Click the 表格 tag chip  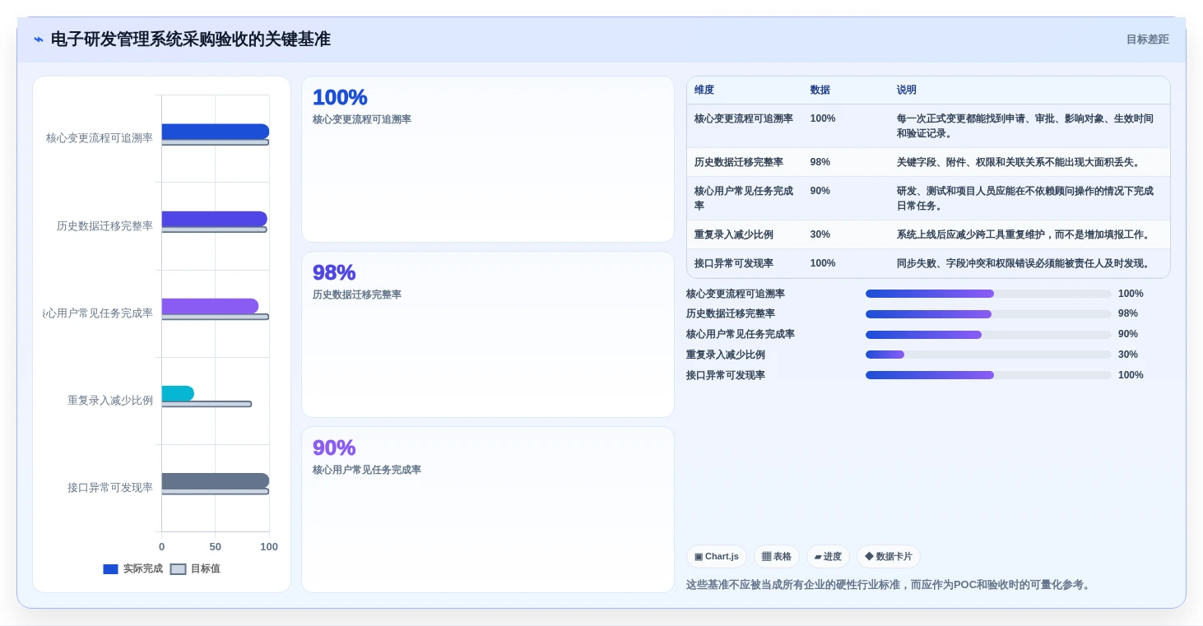pyautogui.click(x=776, y=557)
